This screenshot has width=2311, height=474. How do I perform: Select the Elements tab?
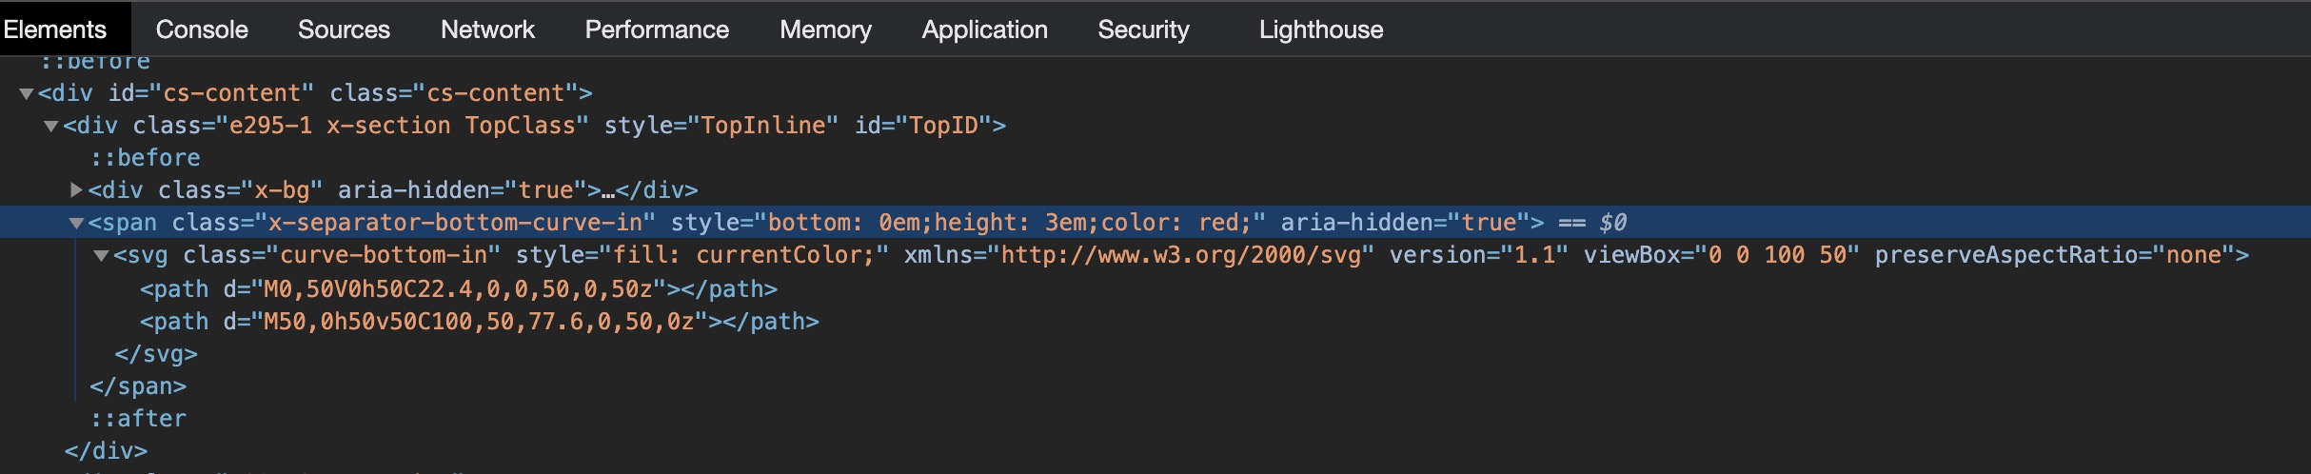tap(54, 30)
